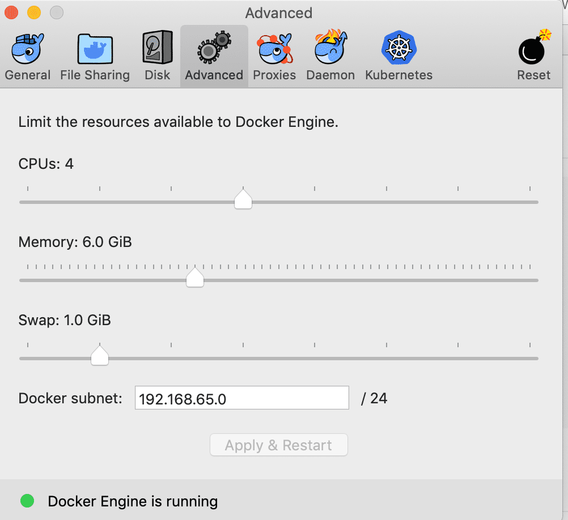Click the "Kubernetes" tab label

[x=399, y=75]
